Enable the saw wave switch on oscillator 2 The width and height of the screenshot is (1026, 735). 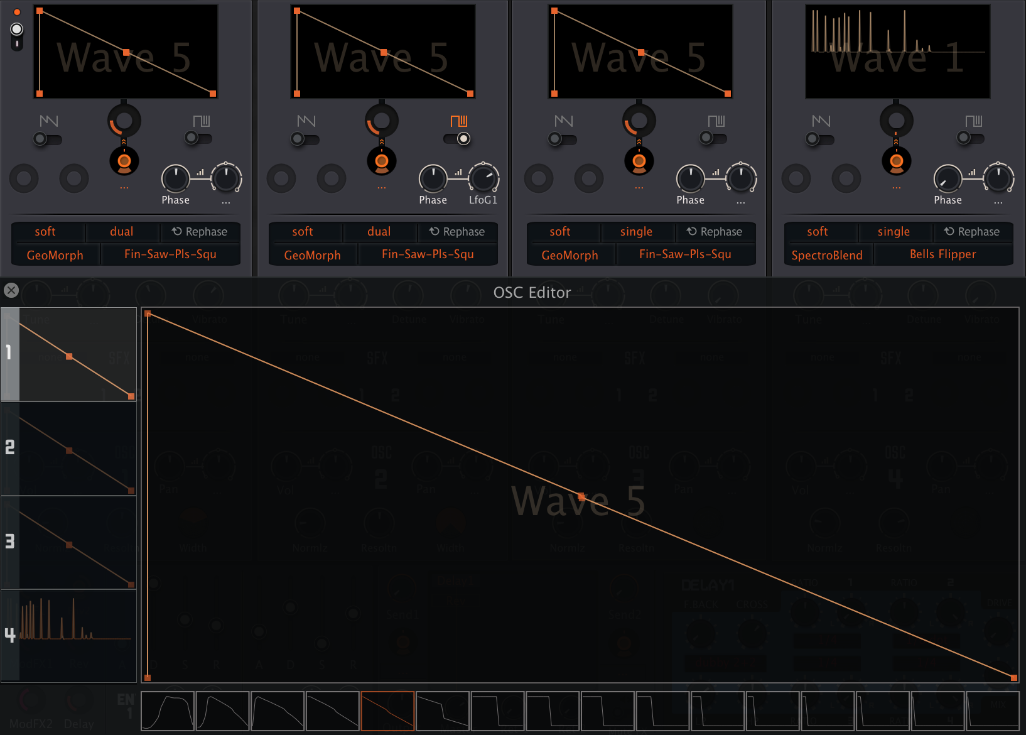(x=305, y=139)
